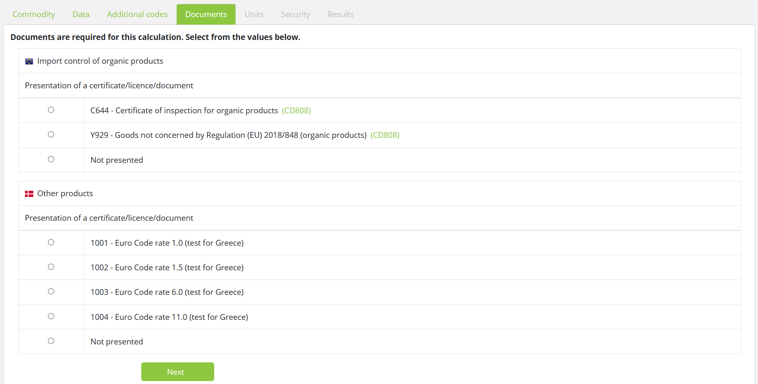Click the EU flag icon beside Import control
Screen dimensions: 758x384
tap(29, 61)
